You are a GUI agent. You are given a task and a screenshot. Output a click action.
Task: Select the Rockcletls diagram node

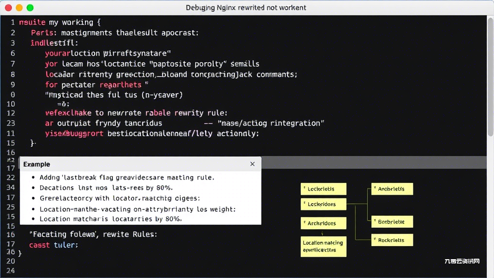(392, 240)
